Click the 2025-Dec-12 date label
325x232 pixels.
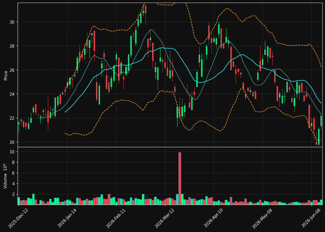pyautogui.click(x=18, y=218)
